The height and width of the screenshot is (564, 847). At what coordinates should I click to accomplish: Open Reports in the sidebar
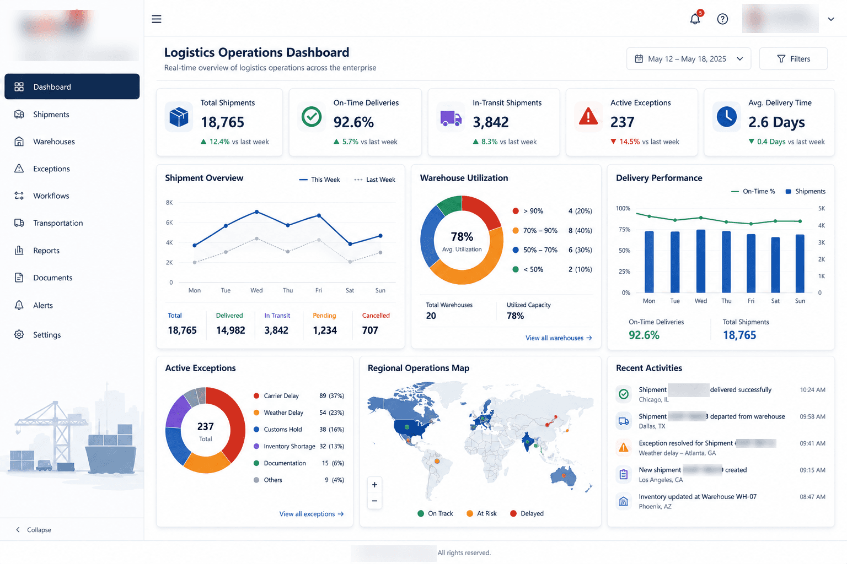(x=72, y=251)
